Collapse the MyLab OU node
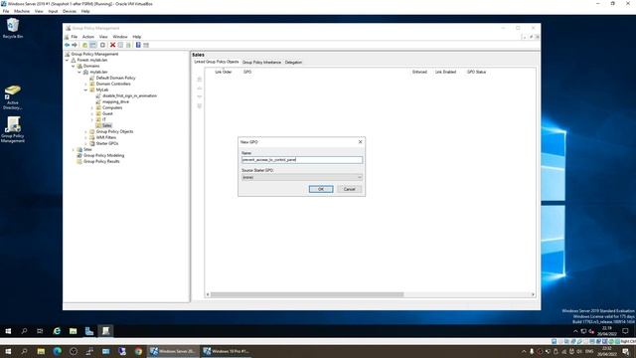636x358 pixels. (86, 89)
